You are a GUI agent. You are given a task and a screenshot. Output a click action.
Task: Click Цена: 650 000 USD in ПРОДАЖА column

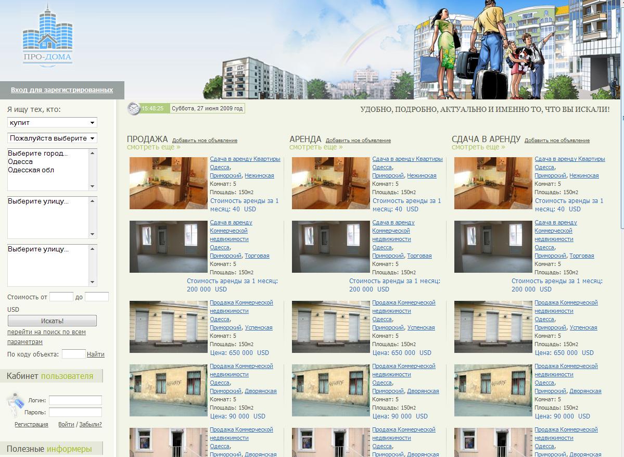click(239, 353)
